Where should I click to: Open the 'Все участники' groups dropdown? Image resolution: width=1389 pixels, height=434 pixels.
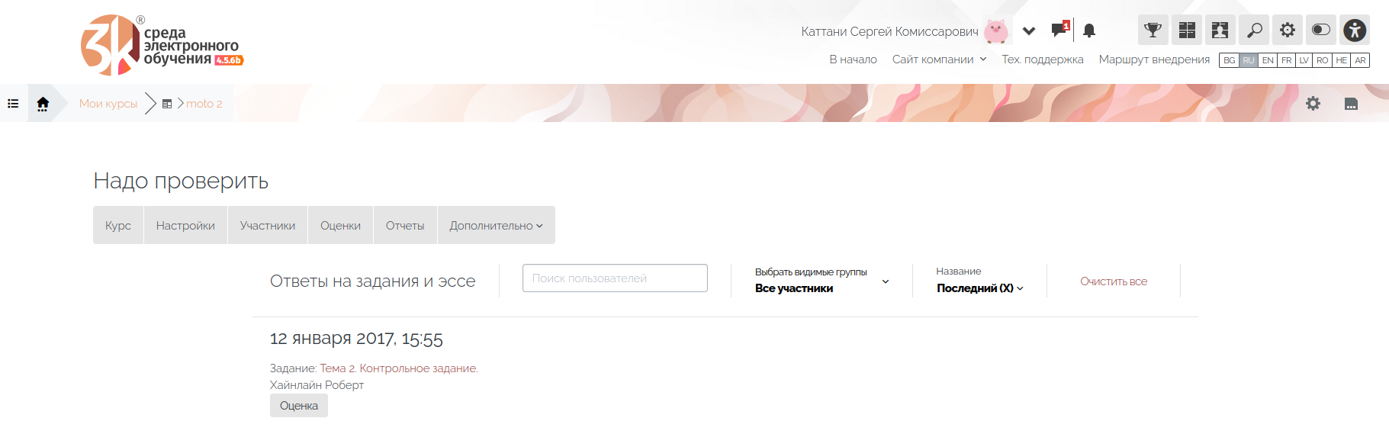click(822, 288)
